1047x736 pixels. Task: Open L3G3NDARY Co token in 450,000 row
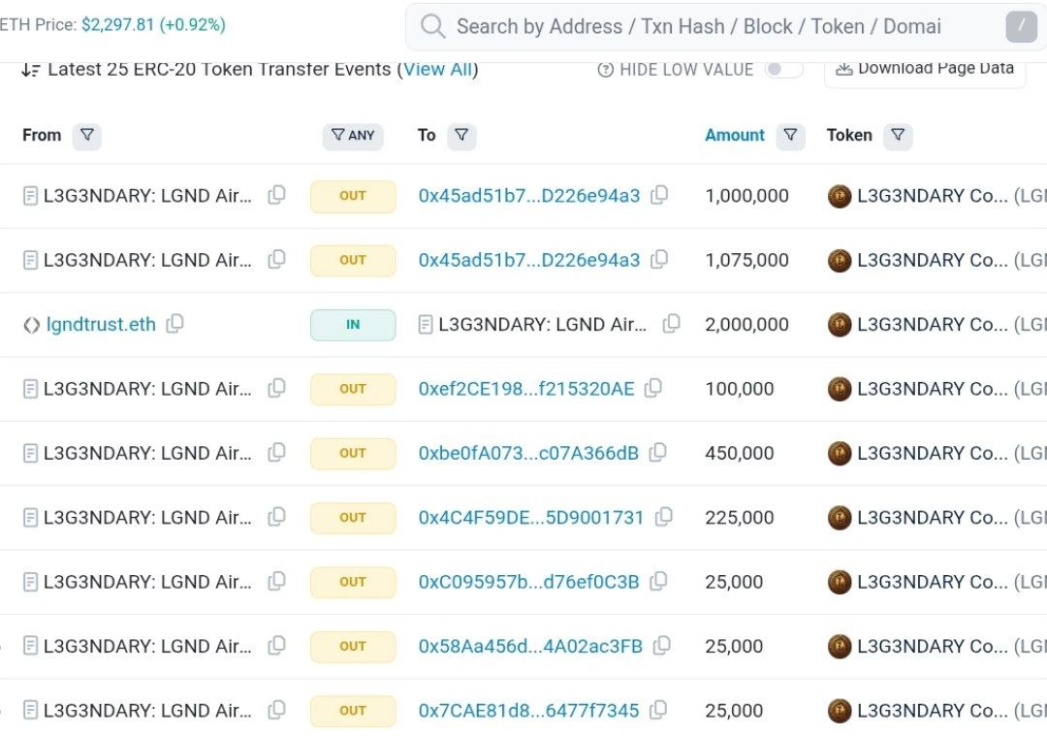click(933, 453)
